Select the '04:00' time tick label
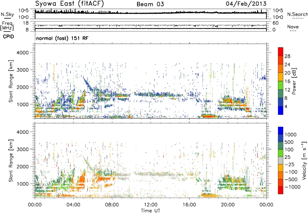The image size is (308, 213). tap(73, 205)
